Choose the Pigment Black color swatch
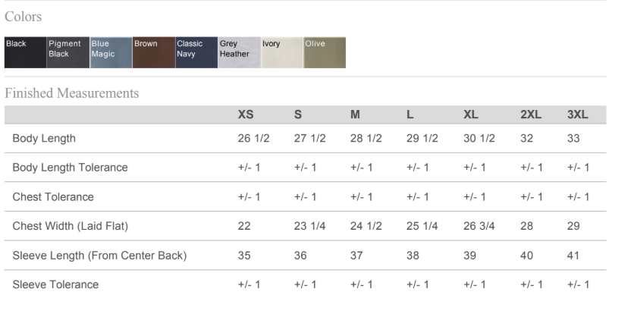This screenshot has width=634, height=320. pyautogui.click(x=68, y=52)
